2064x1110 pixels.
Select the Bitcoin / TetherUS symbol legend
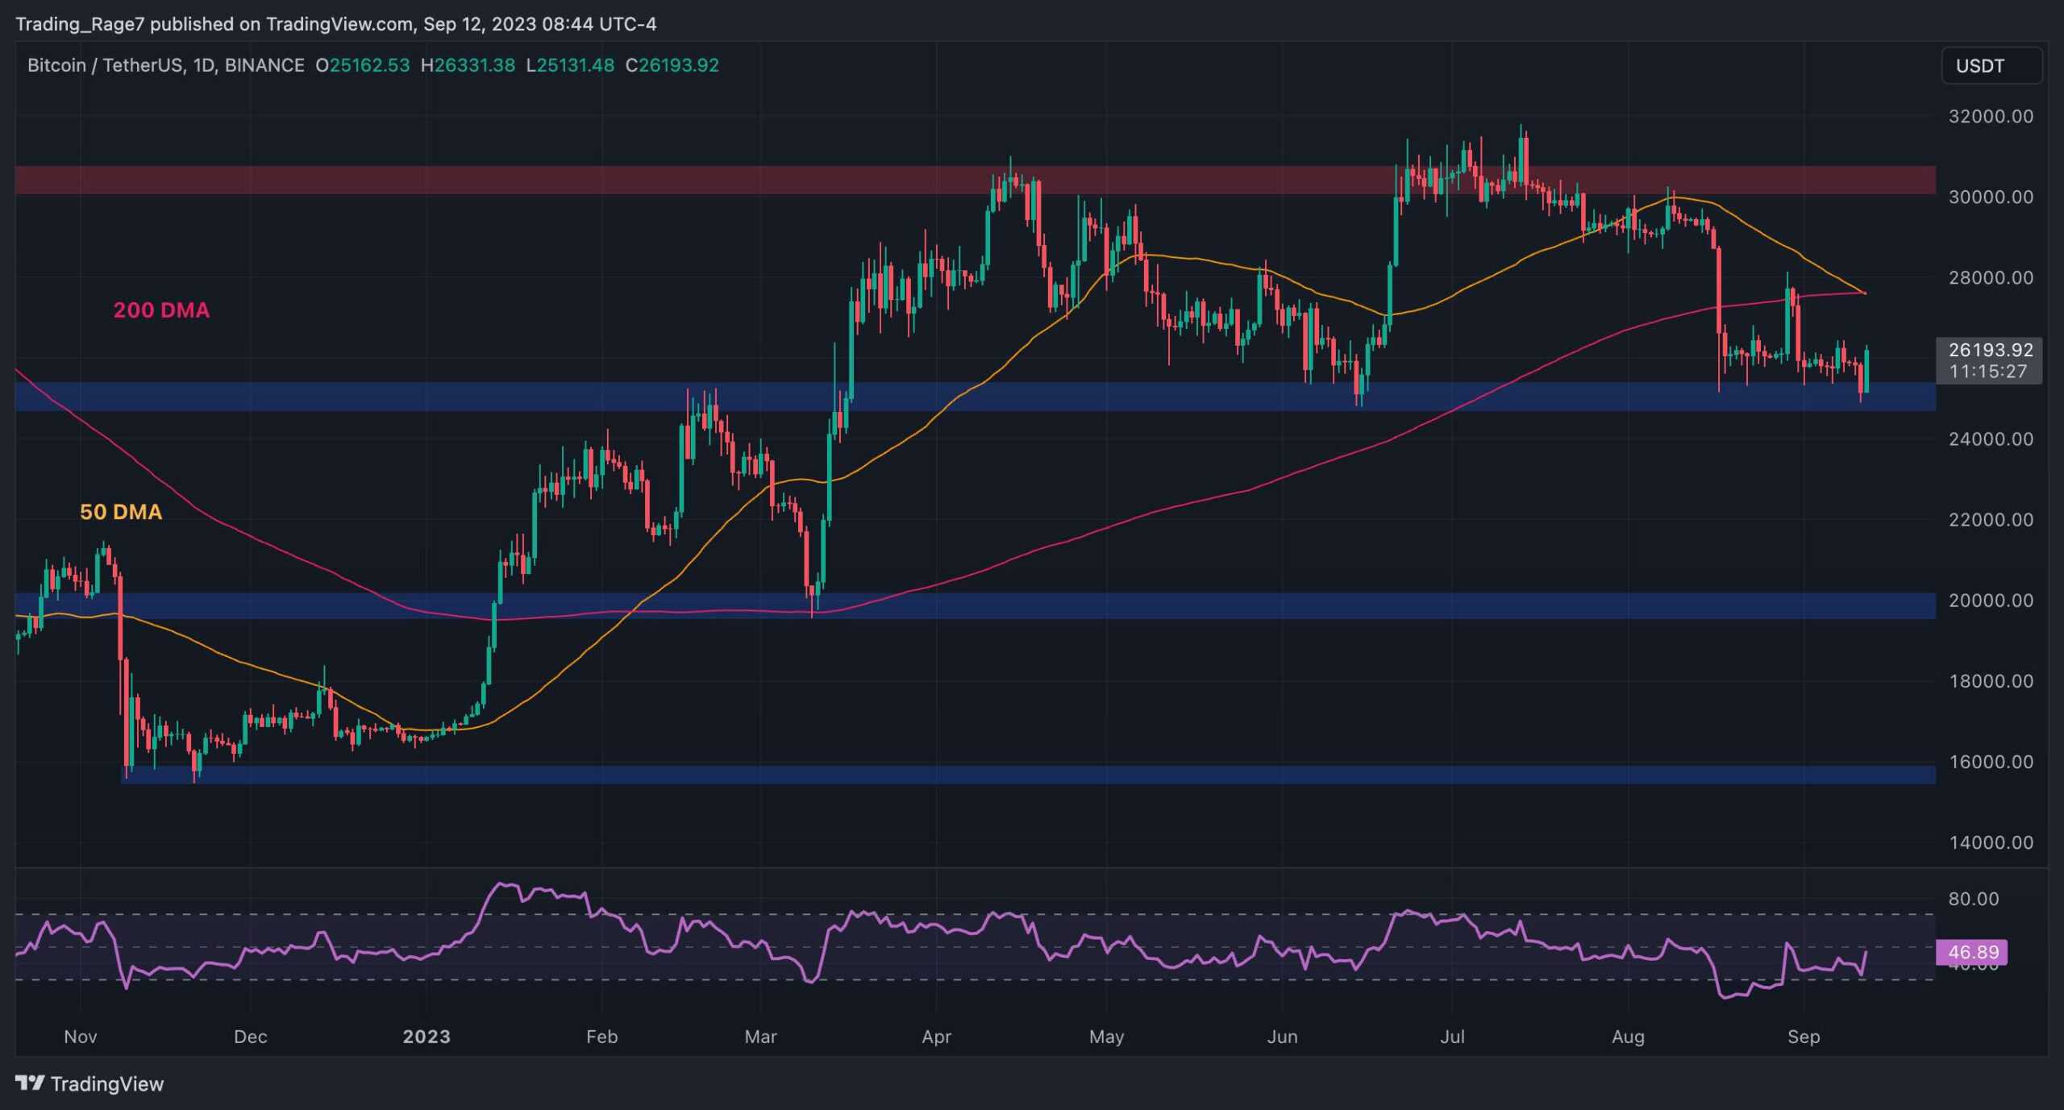[x=165, y=65]
